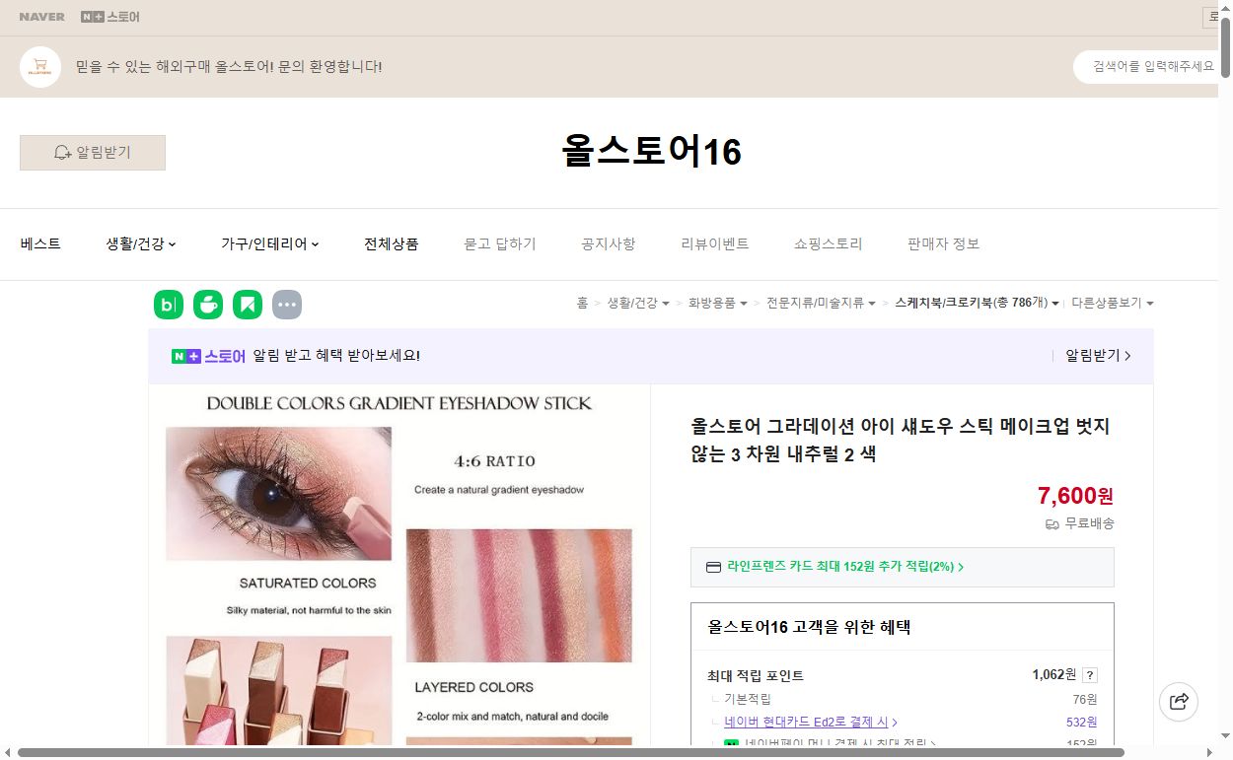Switch to the 전체상품 tab
Viewport: 1233px width, 760px height.
click(391, 243)
